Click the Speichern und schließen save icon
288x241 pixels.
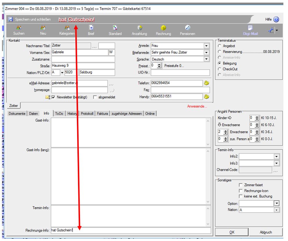point(11,19)
